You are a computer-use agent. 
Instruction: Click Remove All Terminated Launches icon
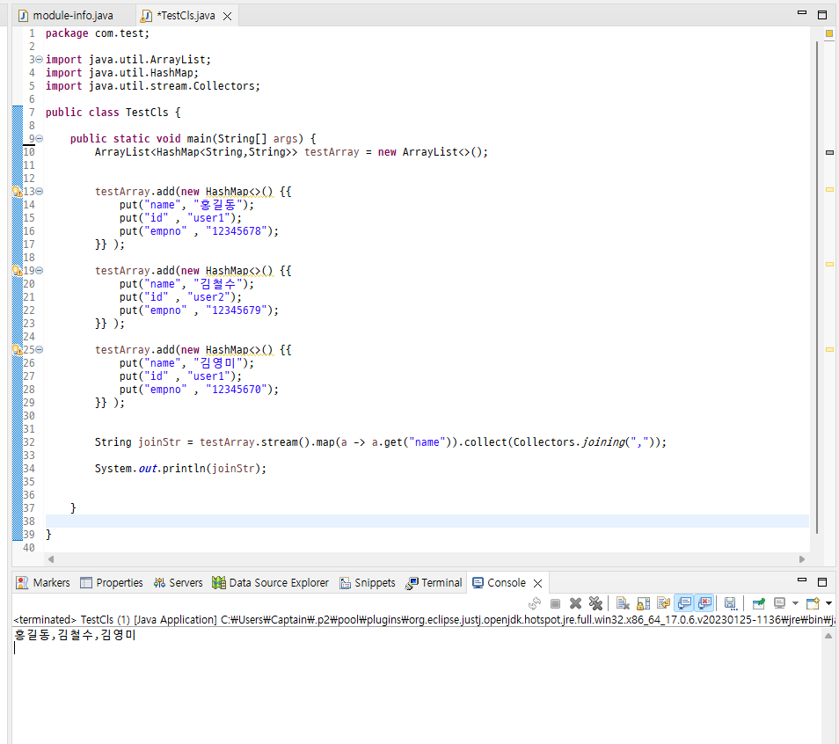[595, 604]
